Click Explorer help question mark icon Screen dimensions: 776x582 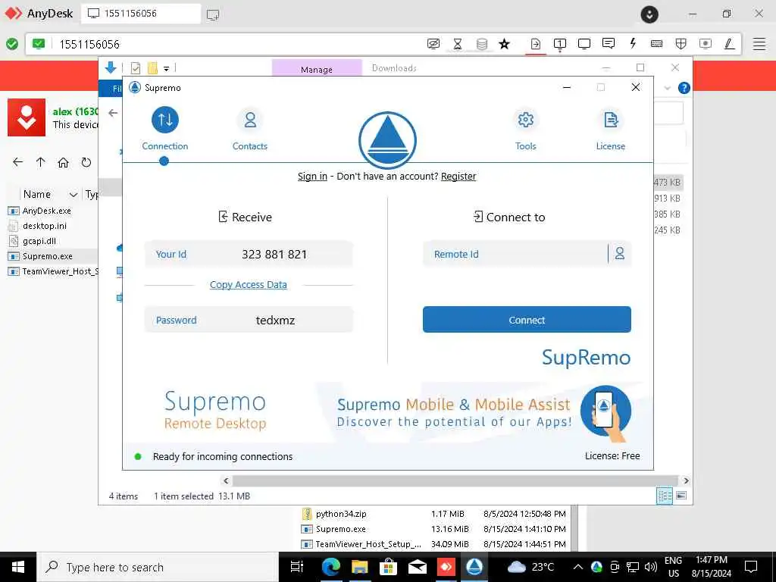[x=684, y=88]
